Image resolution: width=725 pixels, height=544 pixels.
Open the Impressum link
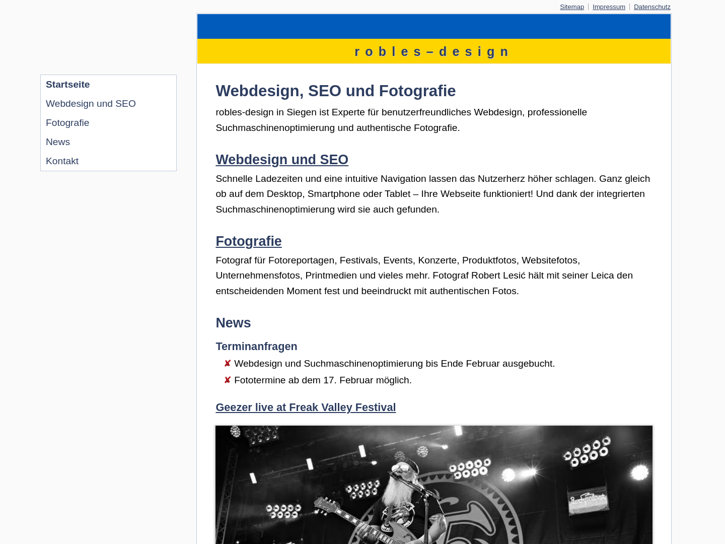(x=609, y=7)
